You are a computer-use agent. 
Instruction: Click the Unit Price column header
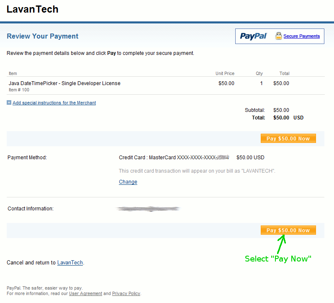tap(225, 73)
